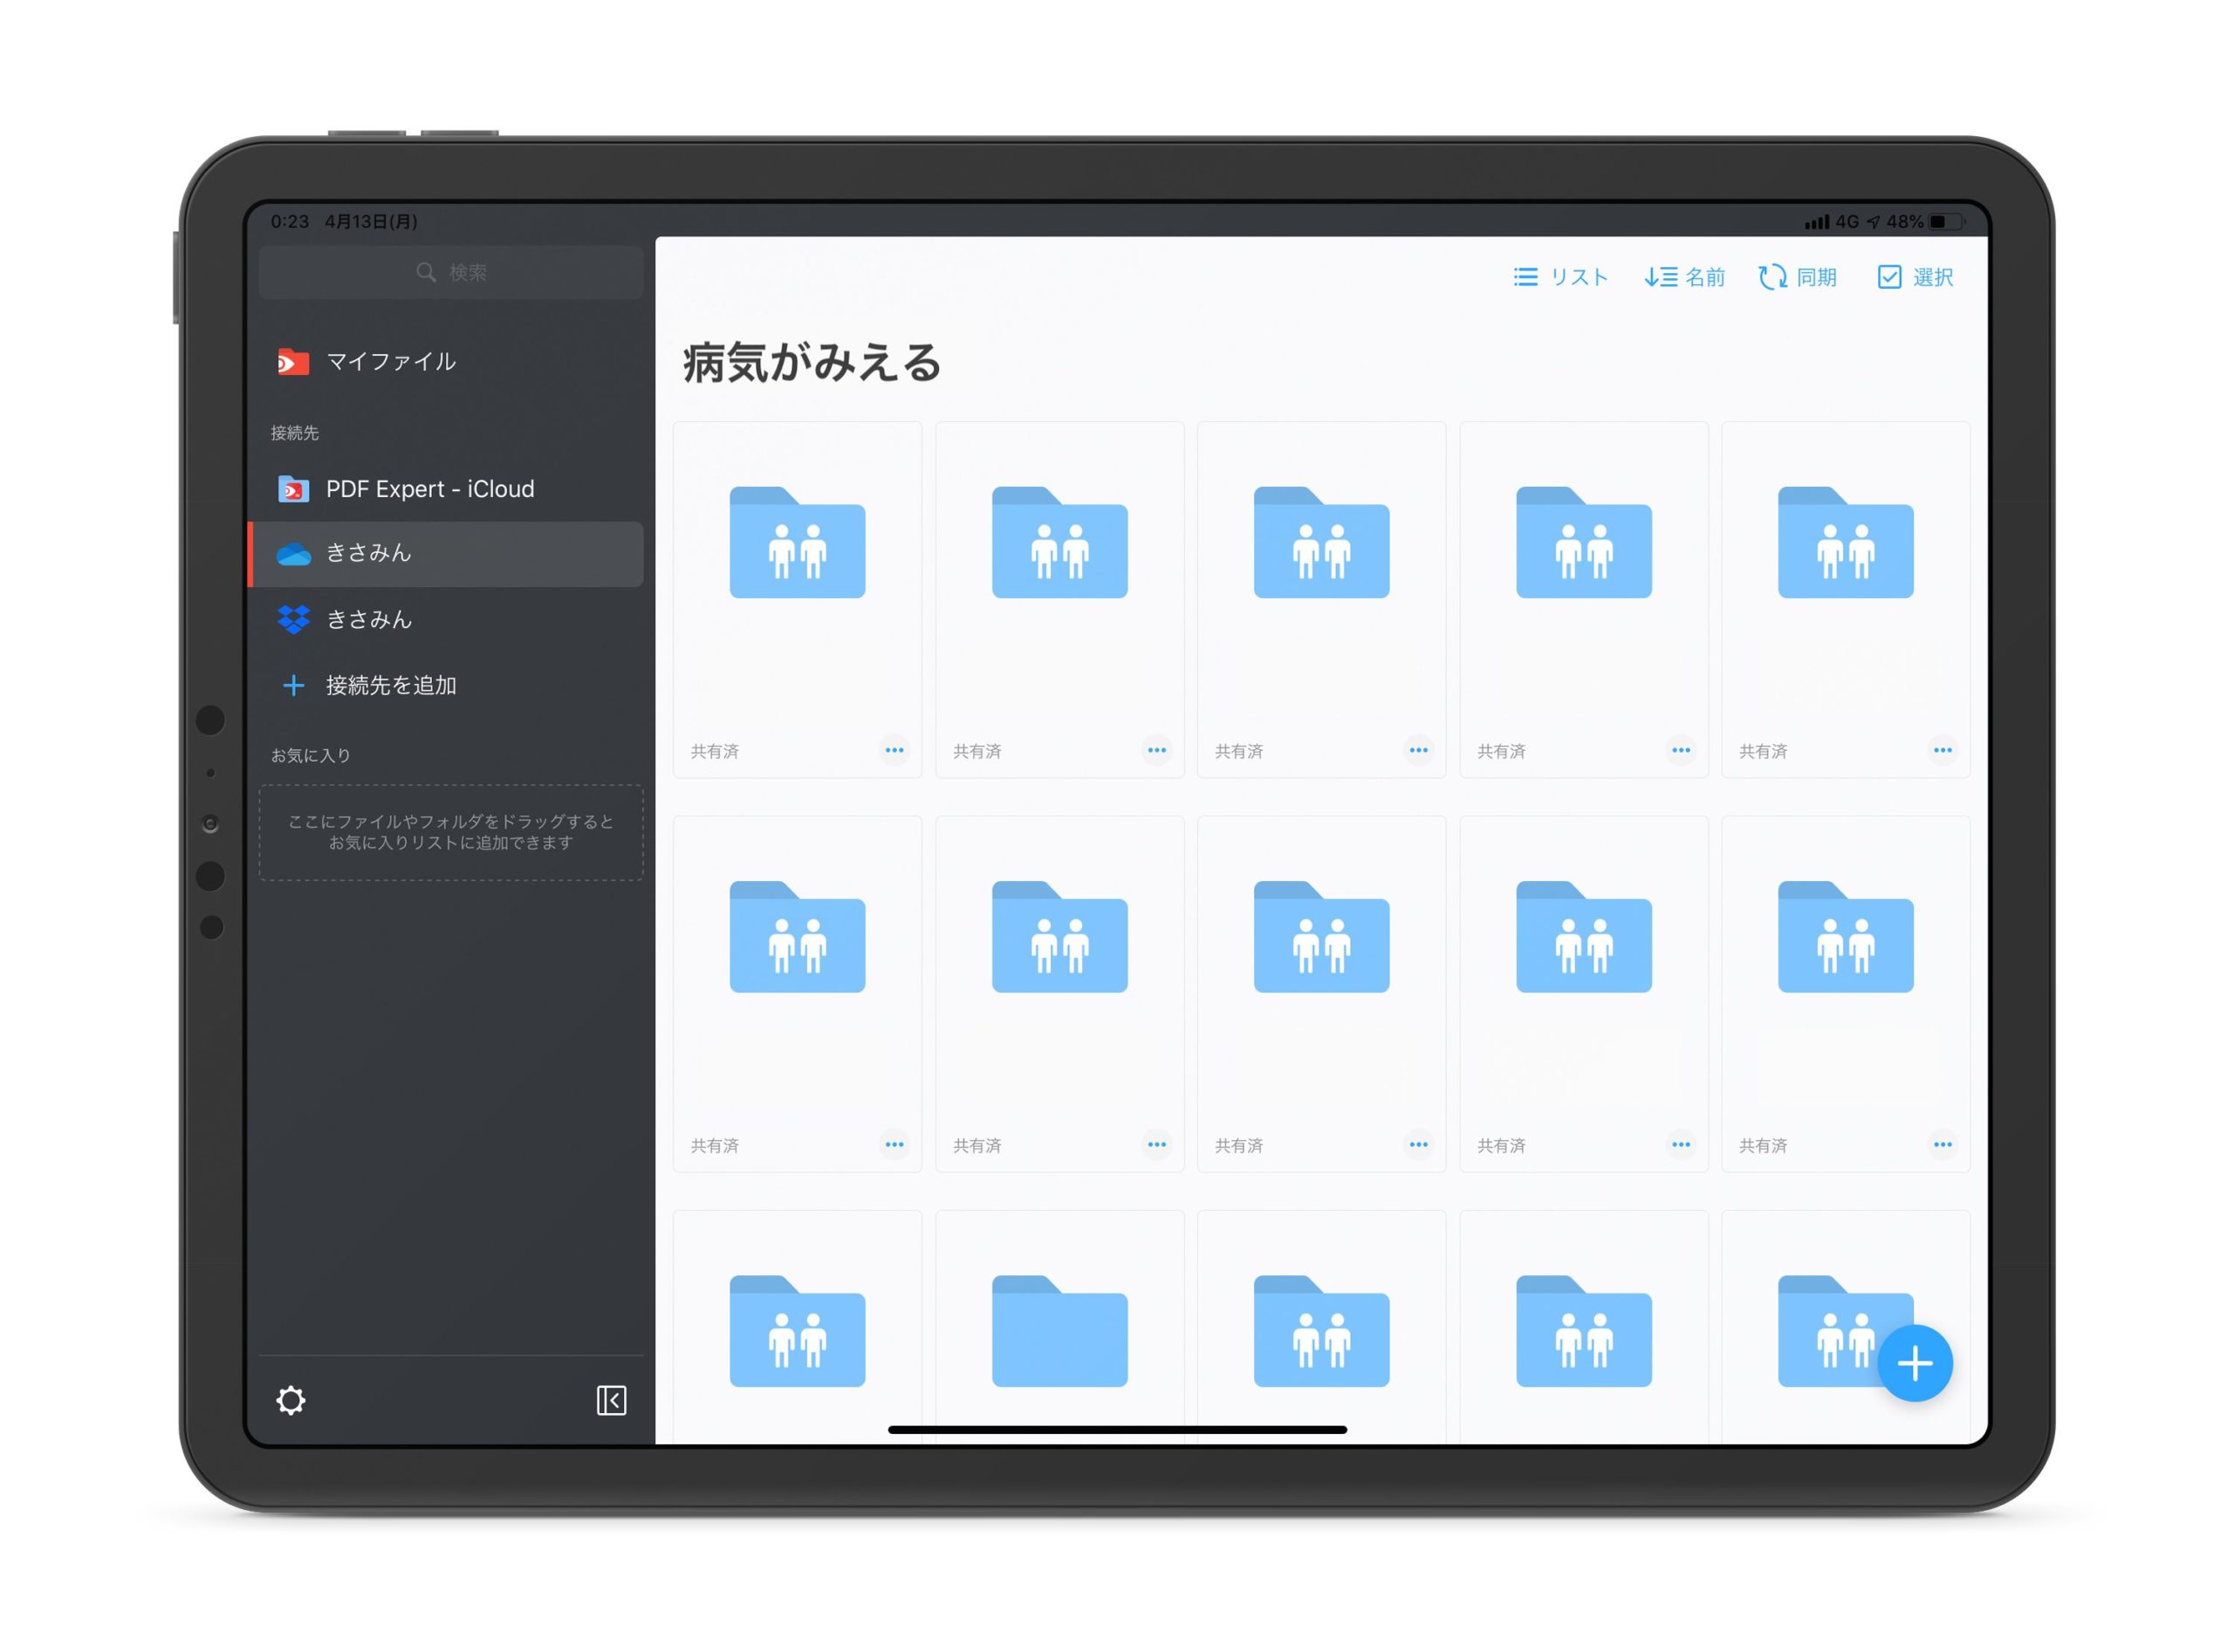This screenshot has height=1652, width=2234.
Task: Open the third shared folder in the top row
Action: pos(1321,542)
